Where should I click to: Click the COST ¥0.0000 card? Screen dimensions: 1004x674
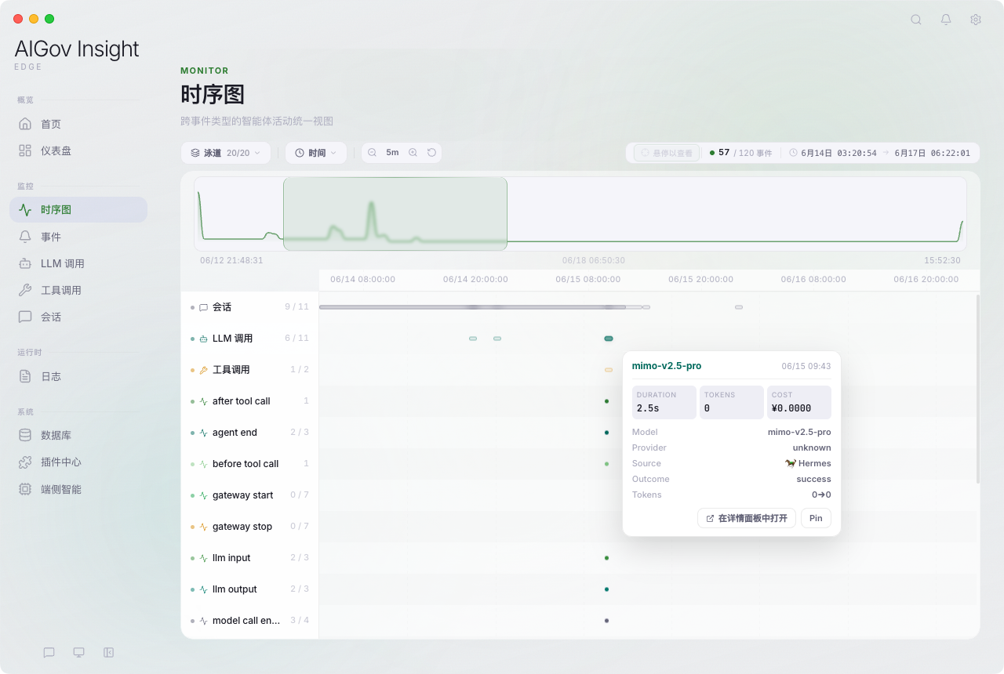click(799, 402)
